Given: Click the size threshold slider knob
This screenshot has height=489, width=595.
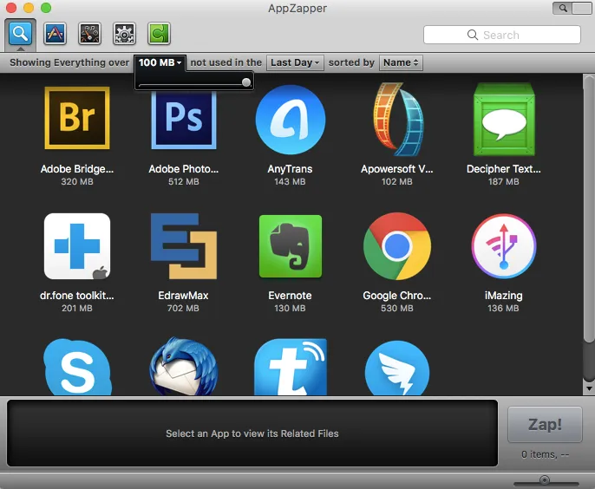Looking at the screenshot, I should point(246,82).
